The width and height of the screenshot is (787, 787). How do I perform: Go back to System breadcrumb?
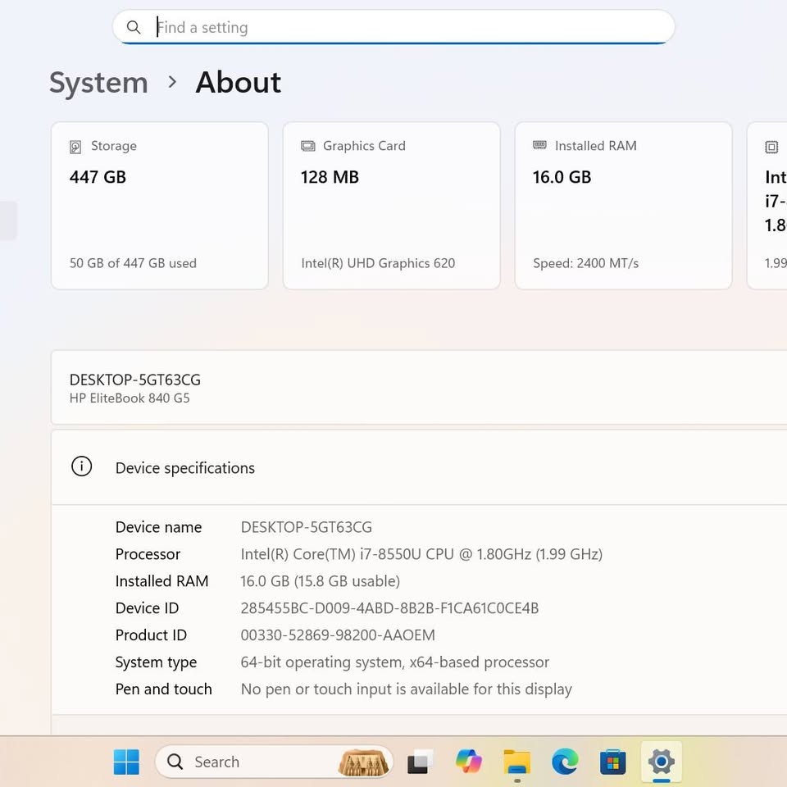click(x=99, y=82)
